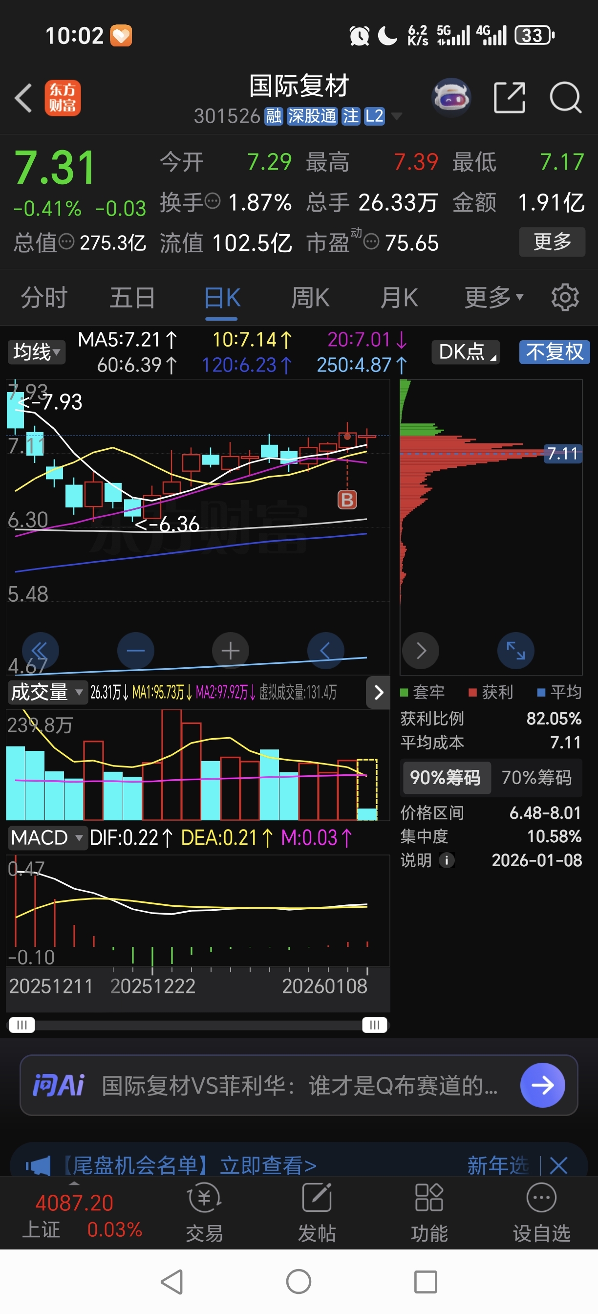Select the 日K tab
The height and width of the screenshot is (1314, 598).
tap(222, 297)
